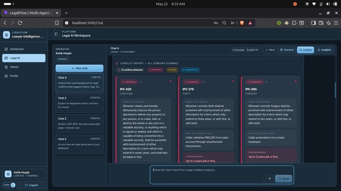Send the message with Send button

point(283,178)
